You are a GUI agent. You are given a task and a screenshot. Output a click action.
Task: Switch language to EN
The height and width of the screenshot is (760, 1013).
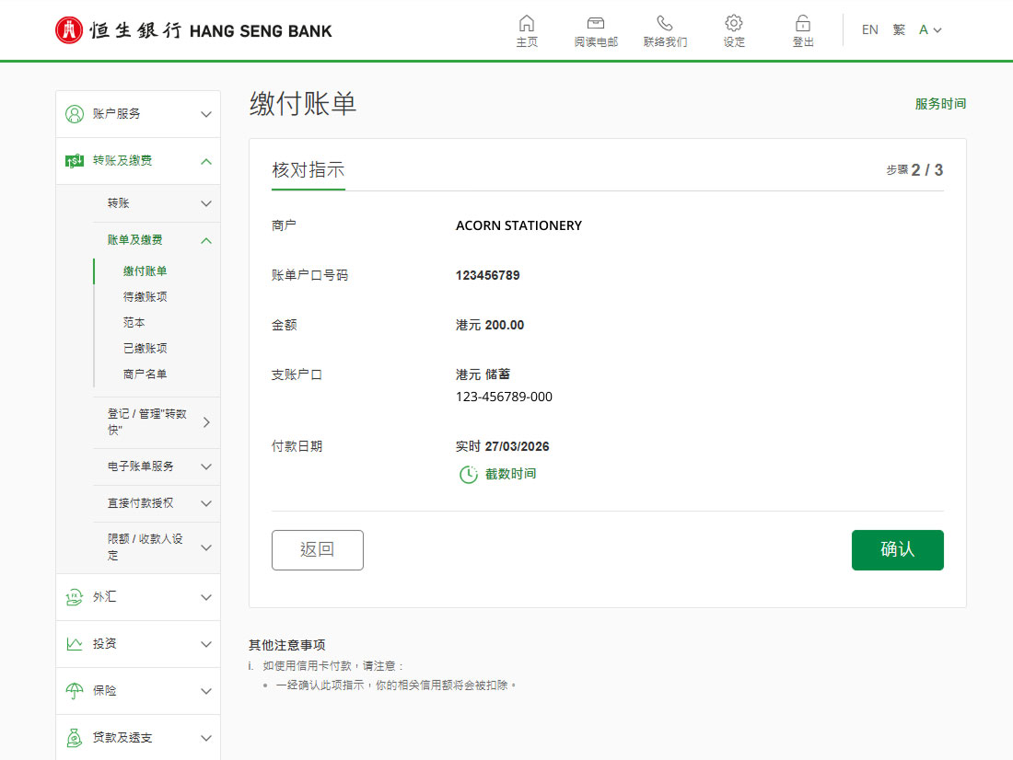(869, 29)
